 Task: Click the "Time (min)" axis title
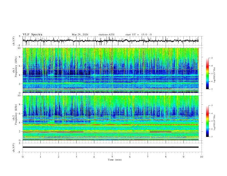pos(115,160)
